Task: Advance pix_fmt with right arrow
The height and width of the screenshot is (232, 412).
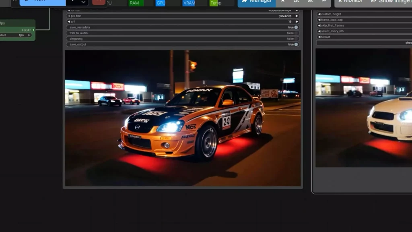Action: tap(297, 16)
